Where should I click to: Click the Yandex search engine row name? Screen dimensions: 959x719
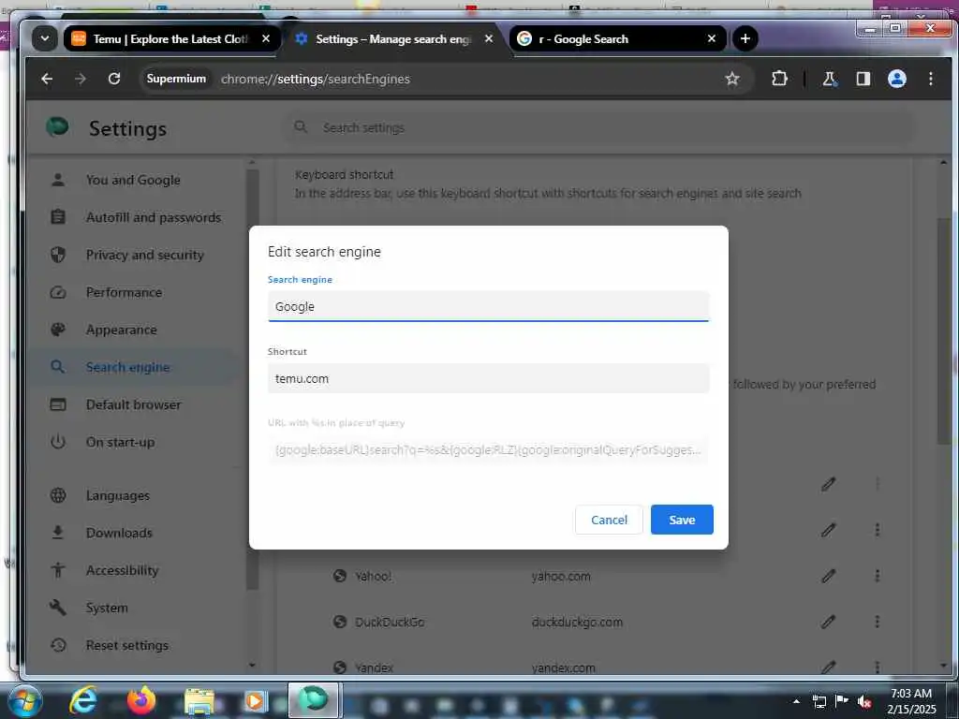point(374,668)
